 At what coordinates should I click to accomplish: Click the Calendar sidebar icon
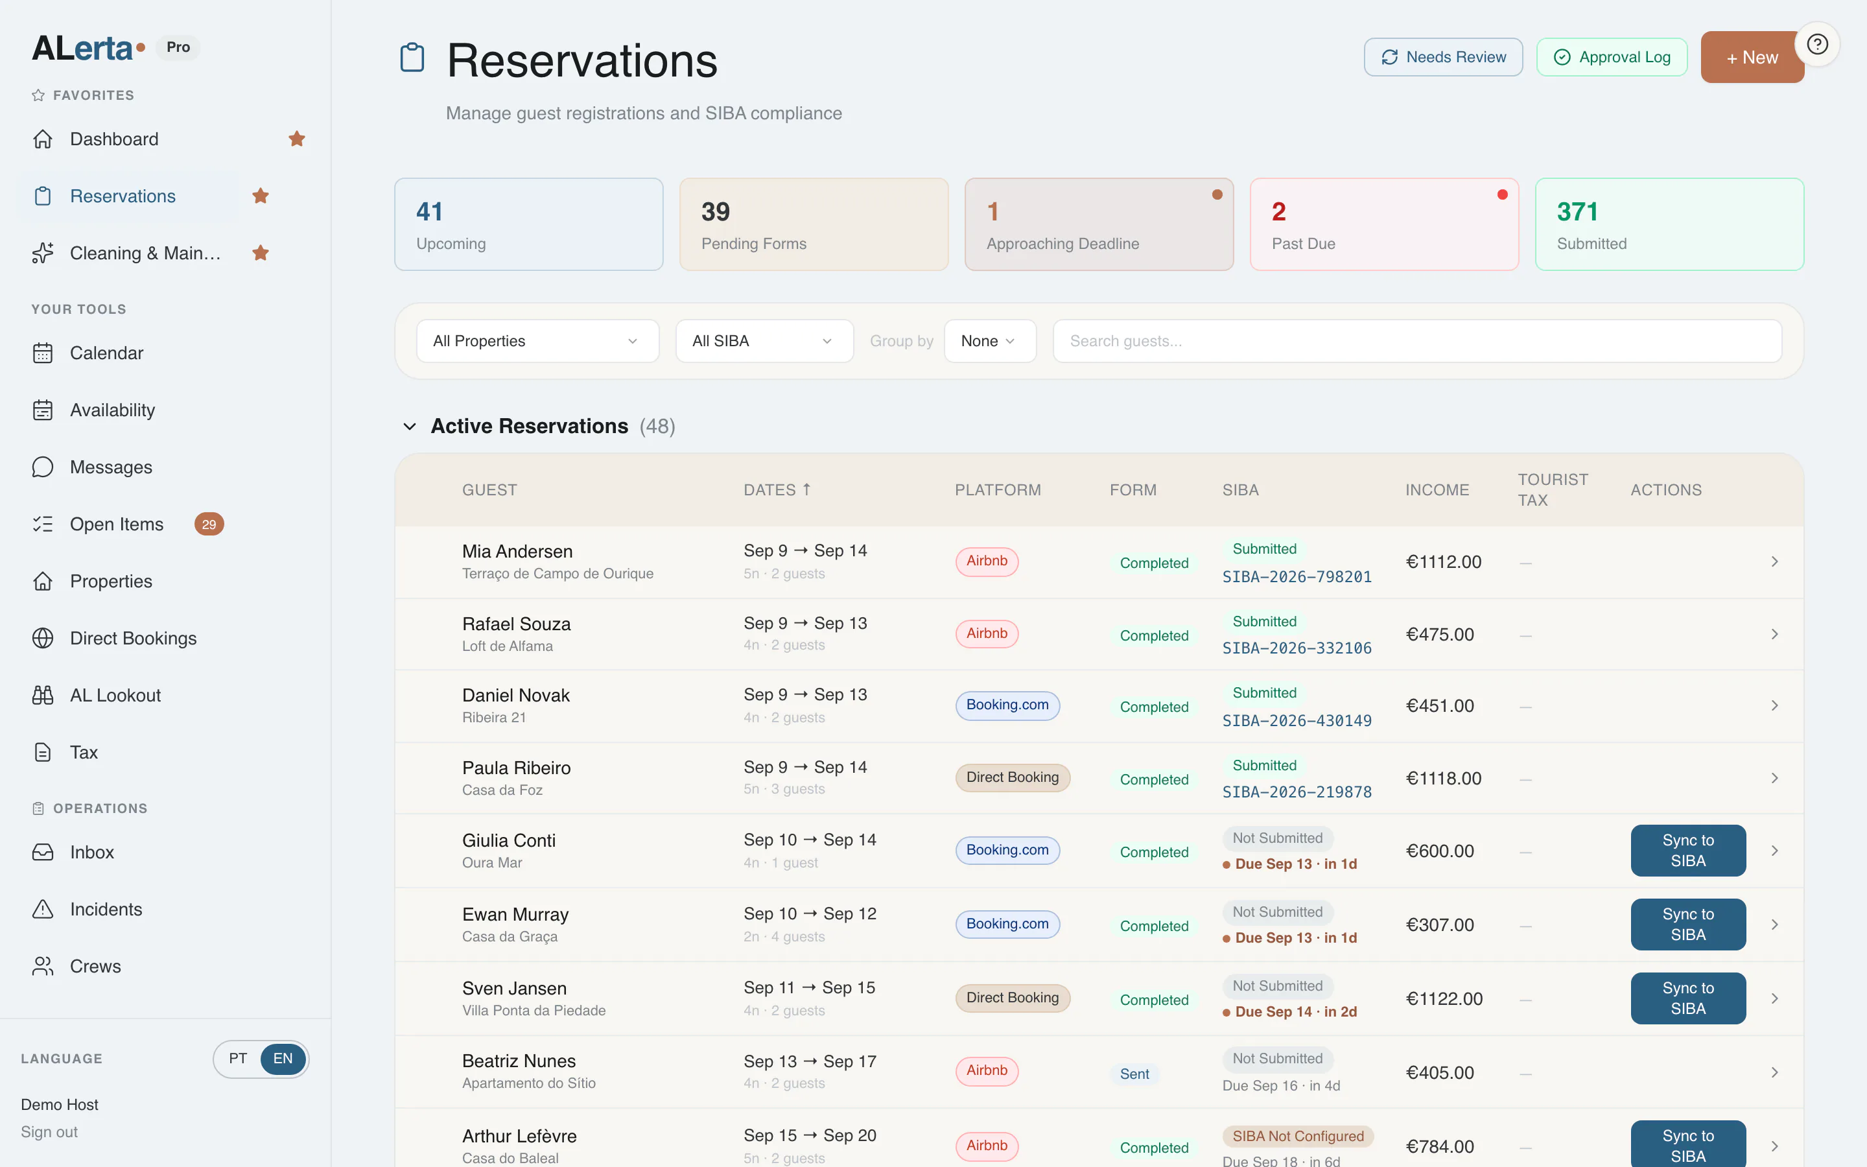[x=43, y=353]
